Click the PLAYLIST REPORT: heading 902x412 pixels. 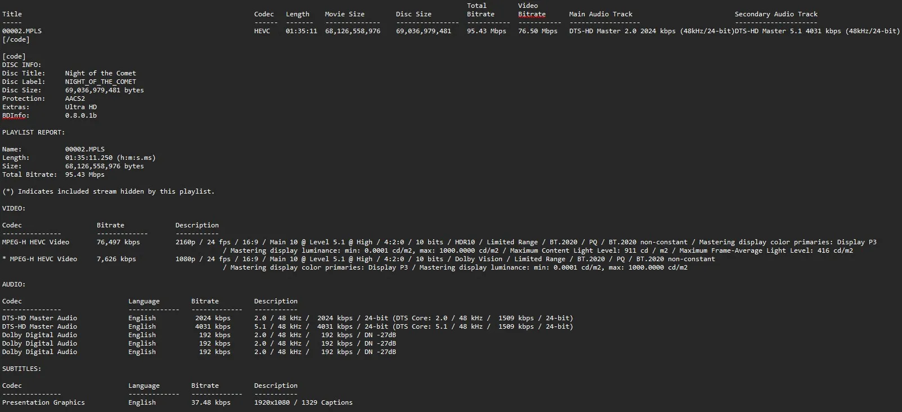tap(33, 132)
